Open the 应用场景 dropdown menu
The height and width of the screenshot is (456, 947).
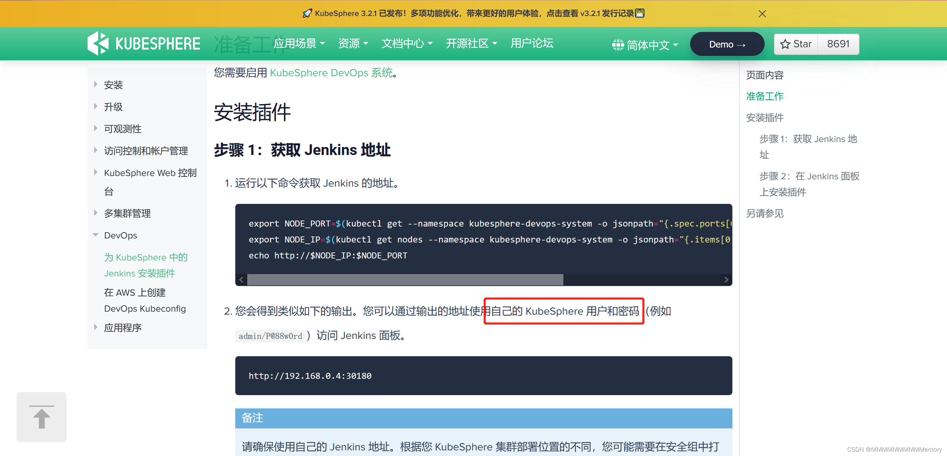click(299, 43)
